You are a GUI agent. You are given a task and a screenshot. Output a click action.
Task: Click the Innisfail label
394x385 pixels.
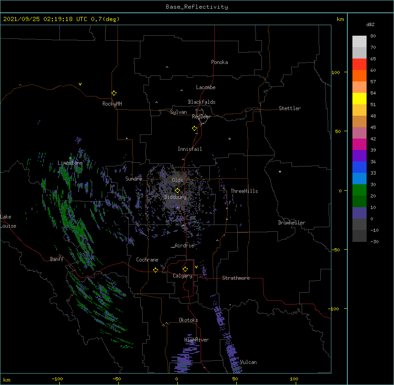click(190, 149)
